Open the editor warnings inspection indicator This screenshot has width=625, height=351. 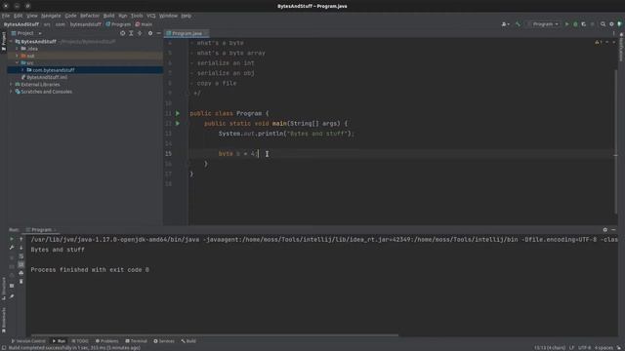599,42
